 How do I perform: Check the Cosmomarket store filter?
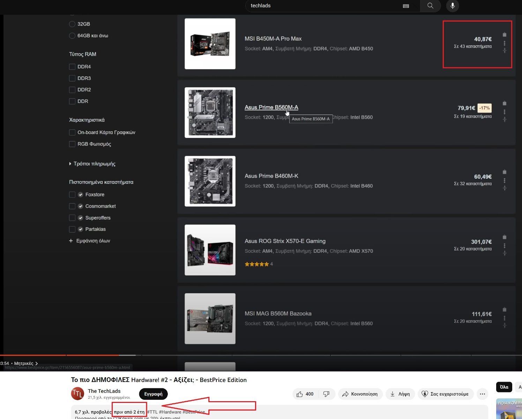(x=72, y=206)
